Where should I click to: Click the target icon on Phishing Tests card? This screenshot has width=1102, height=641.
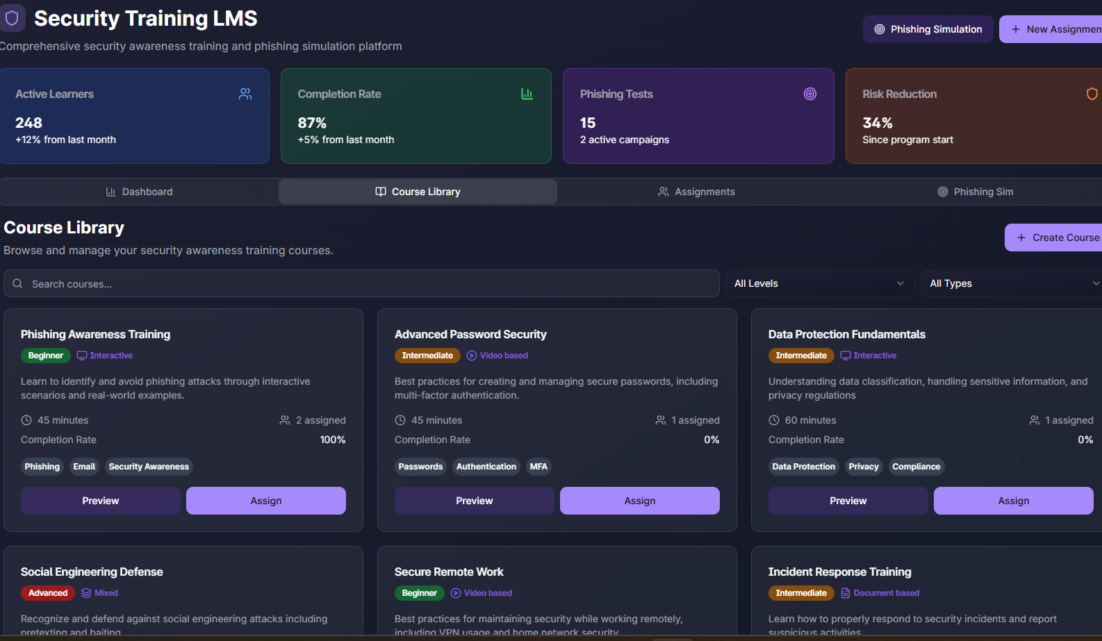(810, 94)
